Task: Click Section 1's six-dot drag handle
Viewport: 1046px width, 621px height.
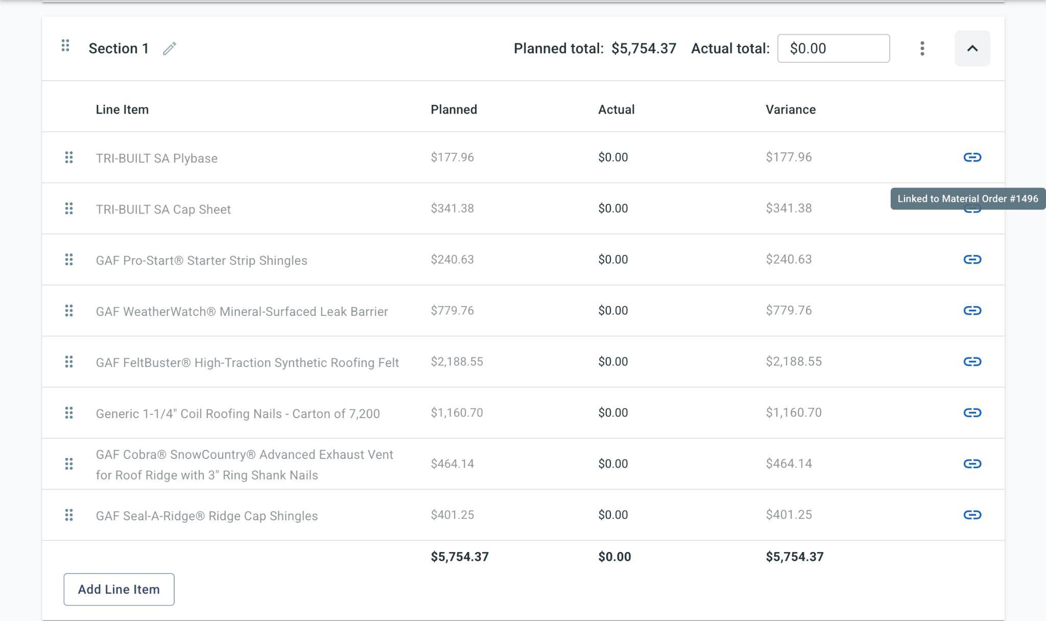Action: (65, 46)
